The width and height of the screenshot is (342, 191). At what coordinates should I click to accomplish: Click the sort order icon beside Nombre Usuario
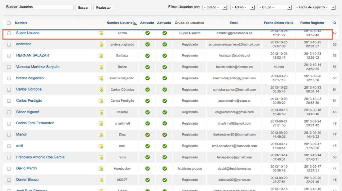coord(135,23)
